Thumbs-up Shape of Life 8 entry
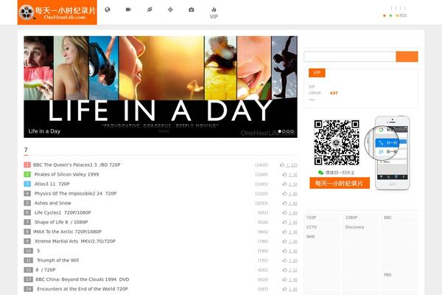This screenshot has height=295, width=442. (x=284, y=222)
